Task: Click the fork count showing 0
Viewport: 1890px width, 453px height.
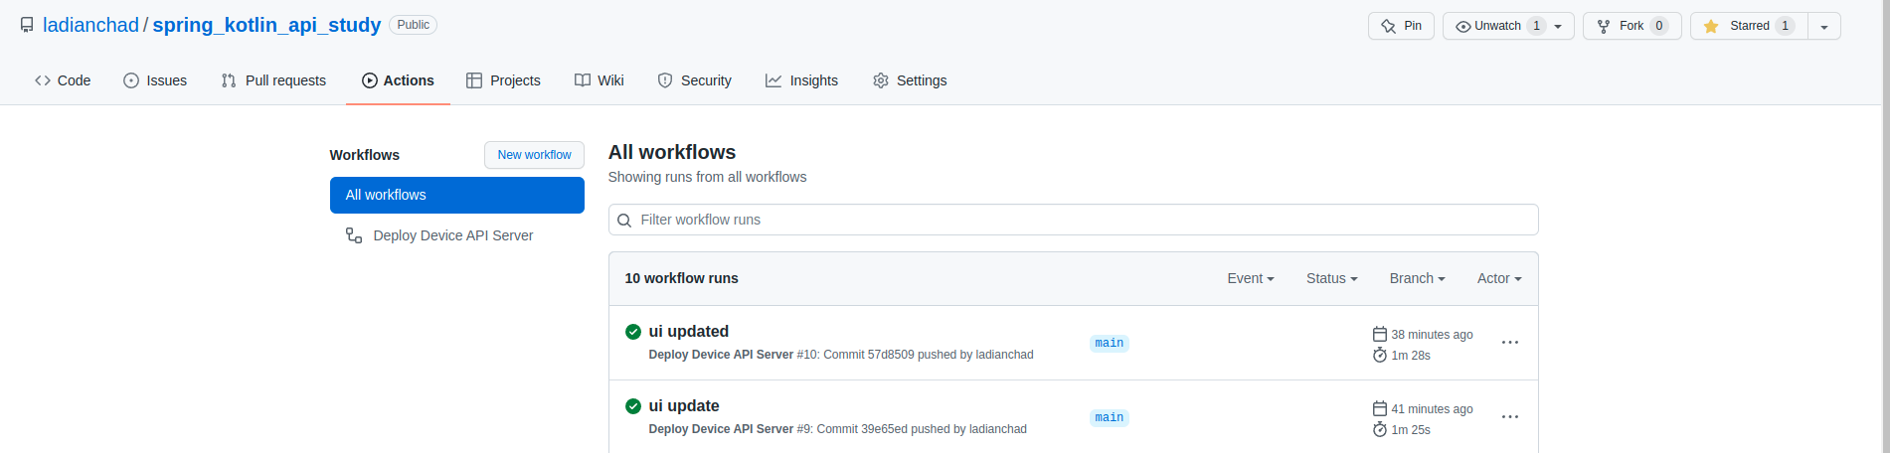Action: pos(1659,26)
